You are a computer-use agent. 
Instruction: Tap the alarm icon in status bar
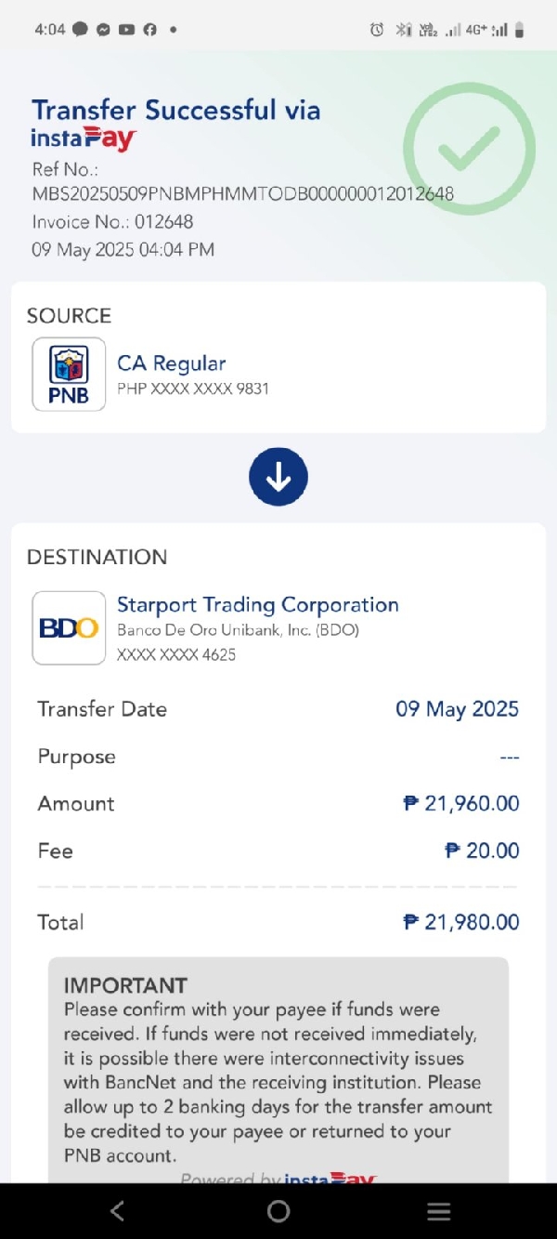coord(377,30)
